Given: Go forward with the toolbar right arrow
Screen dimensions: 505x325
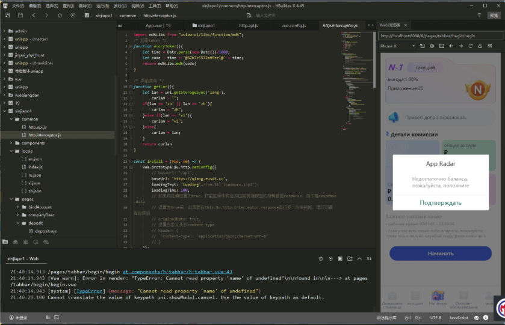Looking at the screenshot, I should [47, 15].
